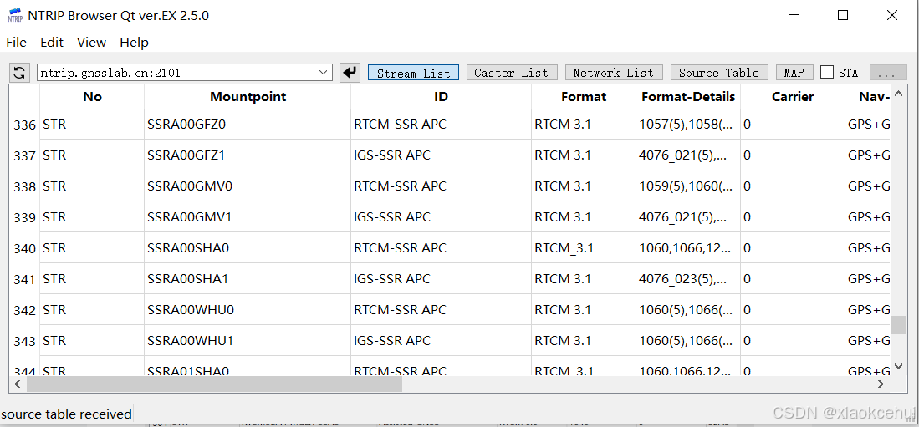Viewport: 919px width, 427px height.
Task: Open the MAP view
Action: pyautogui.click(x=794, y=73)
